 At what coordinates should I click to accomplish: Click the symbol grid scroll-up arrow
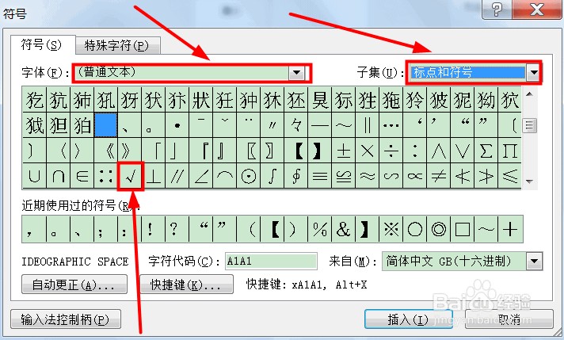tap(529, 94)
